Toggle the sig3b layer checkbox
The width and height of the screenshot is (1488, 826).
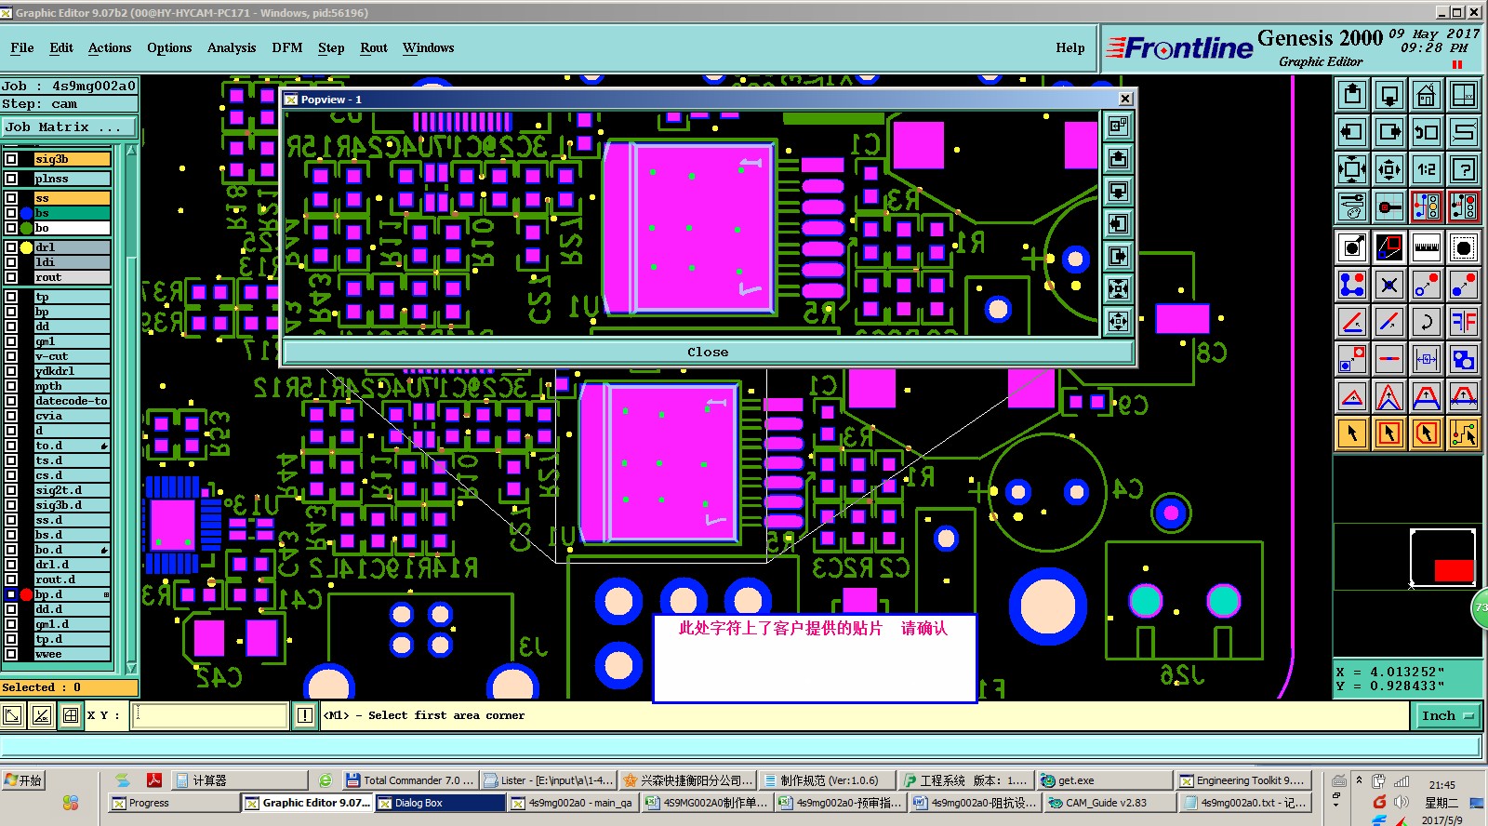[x=11, y=159]
